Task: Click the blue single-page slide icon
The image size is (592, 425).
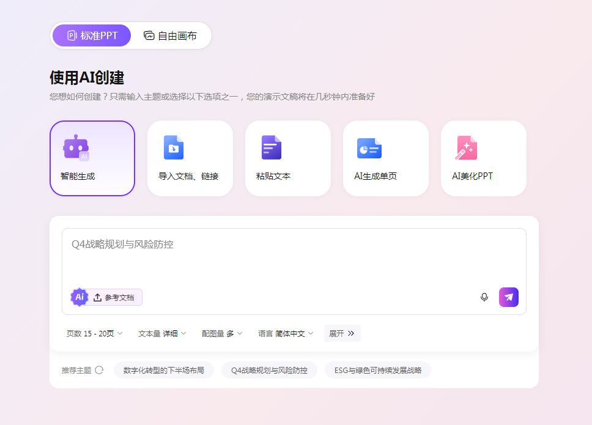Action: coord(369,148)
